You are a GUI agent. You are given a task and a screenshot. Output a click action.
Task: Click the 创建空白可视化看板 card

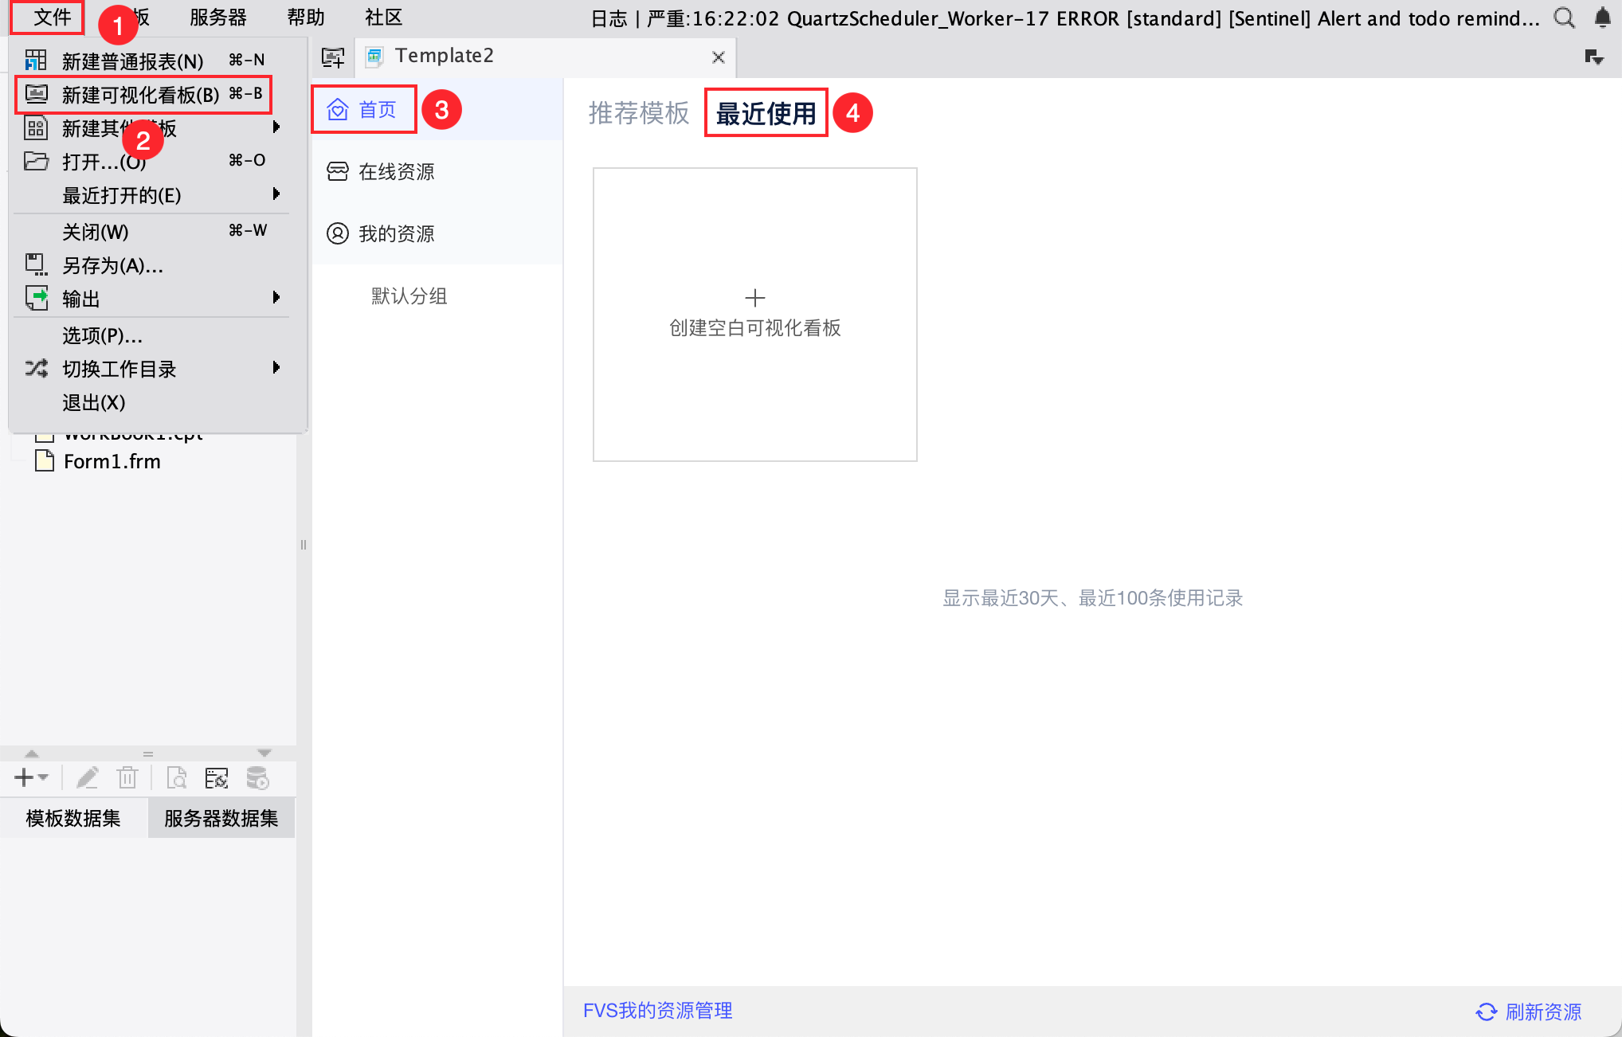[x=754, y=314]
